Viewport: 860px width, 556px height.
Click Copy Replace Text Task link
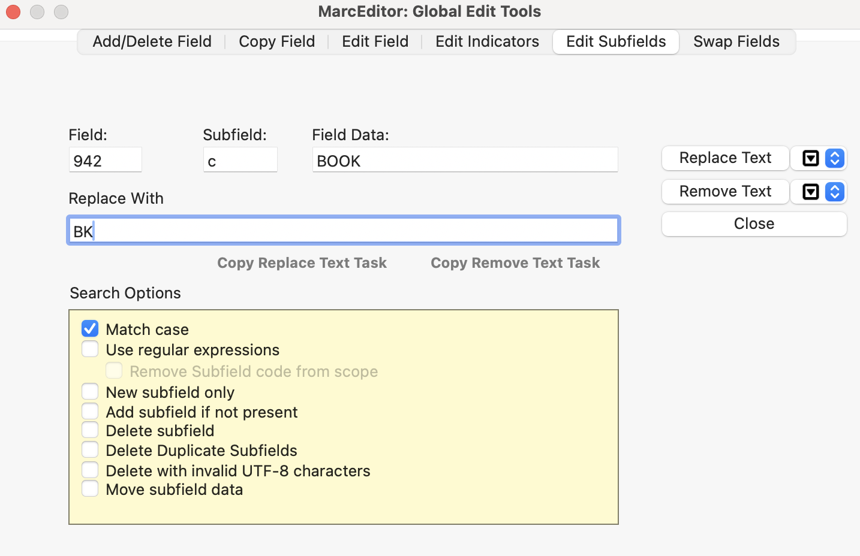[x=302, y=263]
